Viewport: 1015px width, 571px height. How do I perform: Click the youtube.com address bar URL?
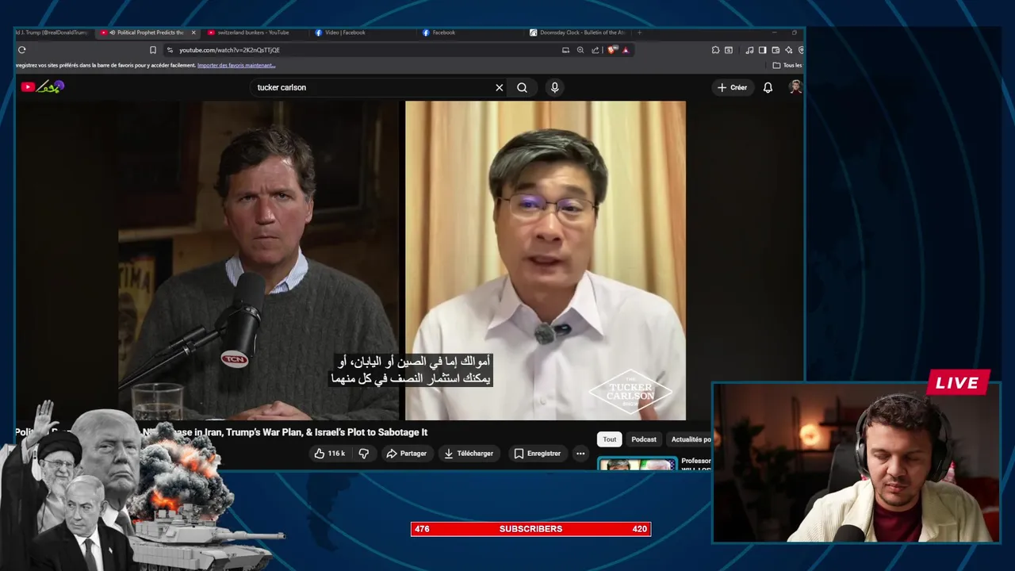click(229, 50)
